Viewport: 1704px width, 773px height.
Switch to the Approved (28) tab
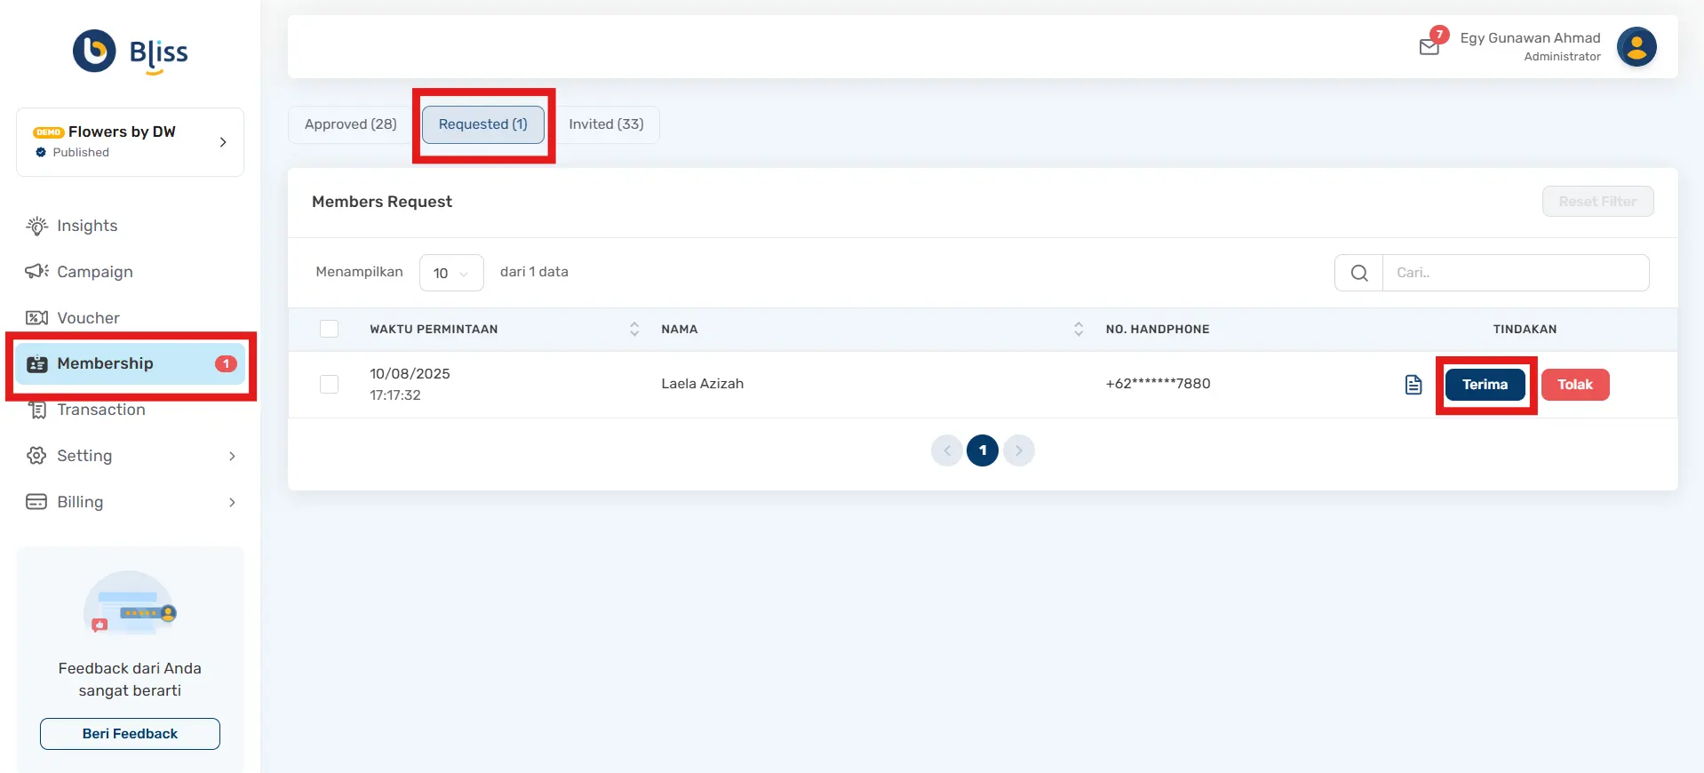coord(350,124)
